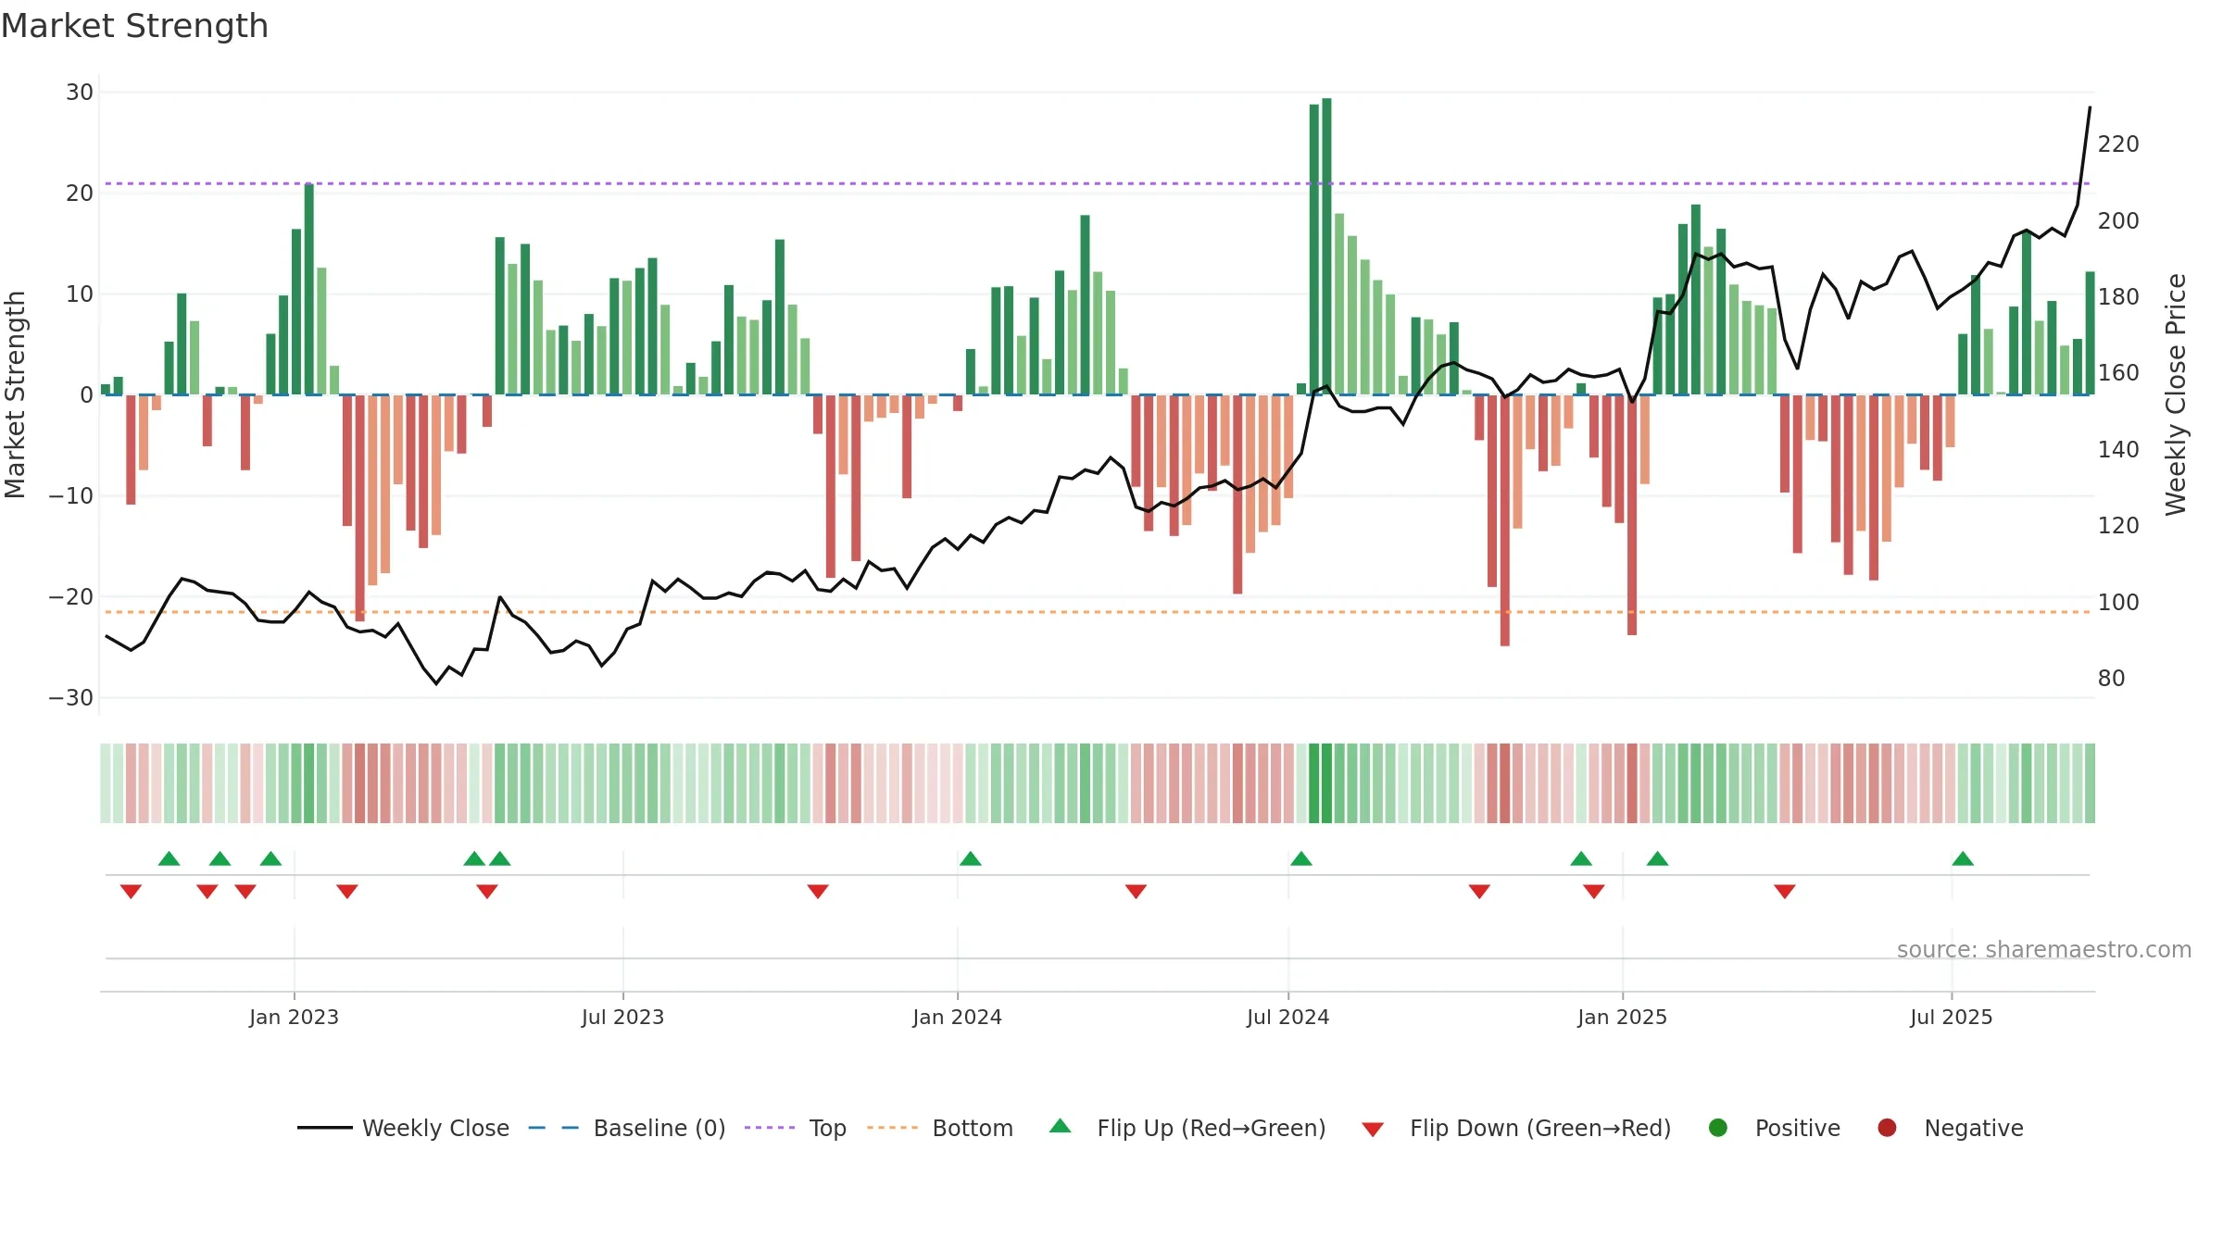Click the Jan 2024 axis label
The width and height of the screenshot is (2223, 1250).
coord(958,1018)
